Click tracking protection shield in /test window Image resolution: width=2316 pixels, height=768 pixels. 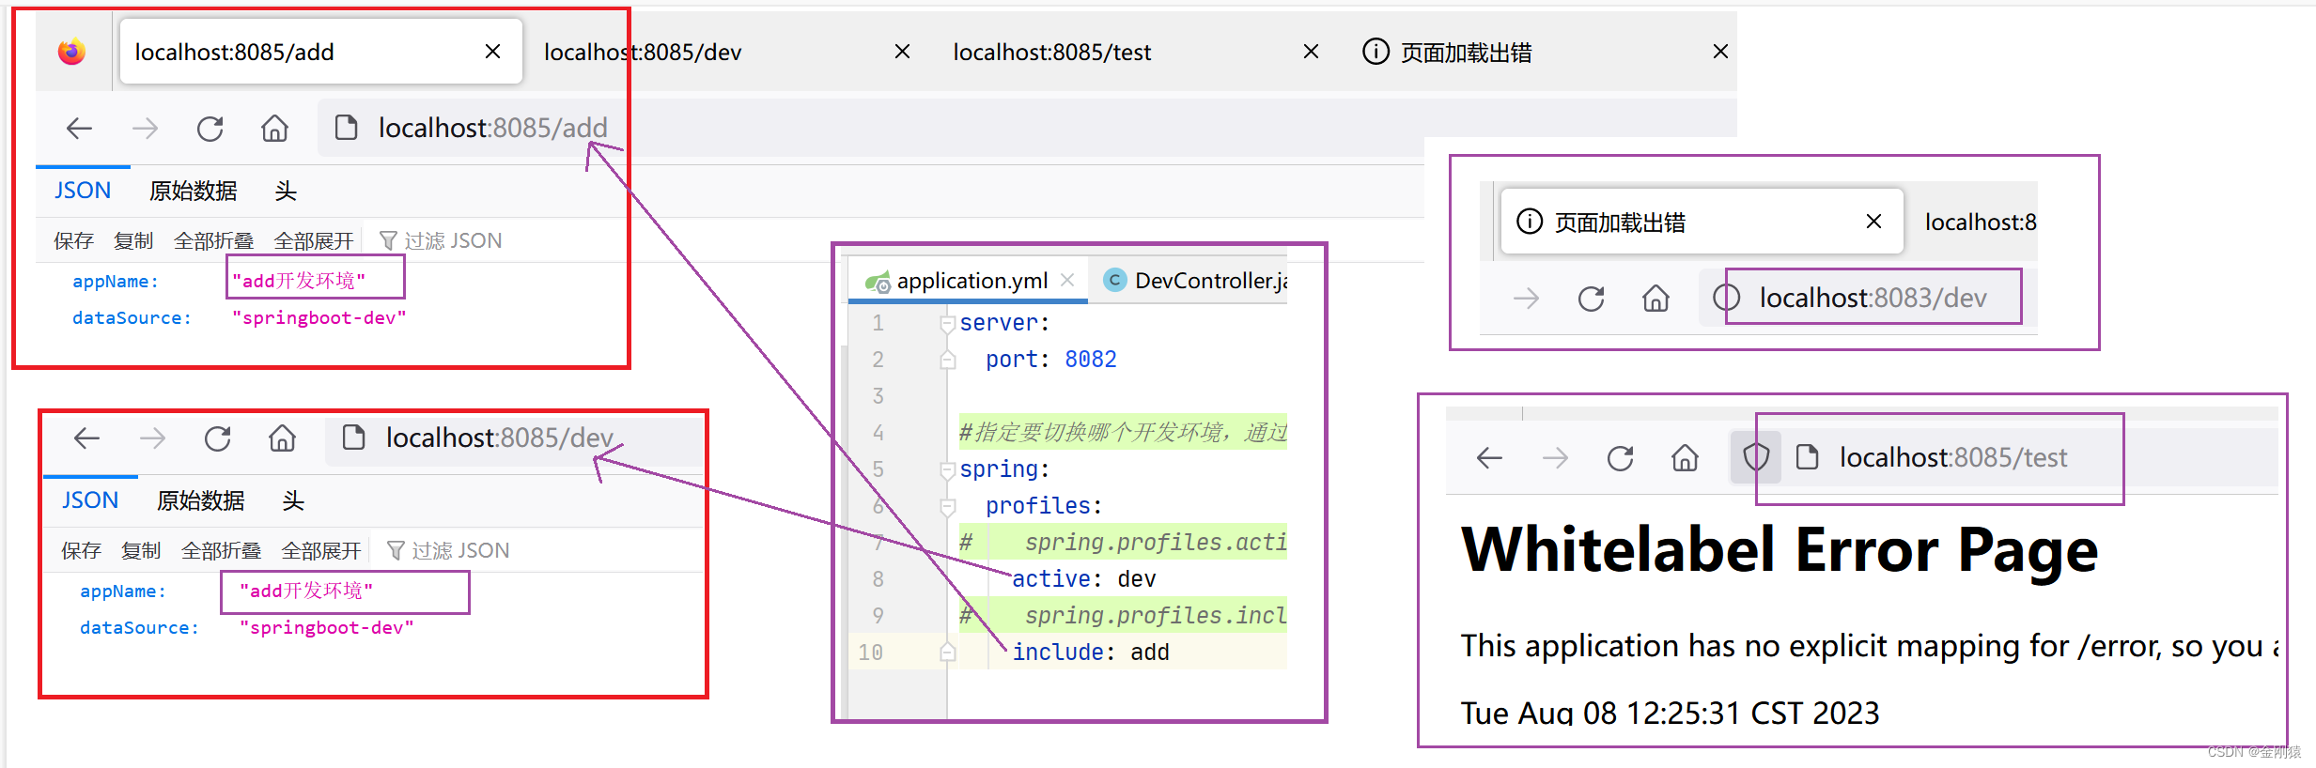coord(1756,457)
